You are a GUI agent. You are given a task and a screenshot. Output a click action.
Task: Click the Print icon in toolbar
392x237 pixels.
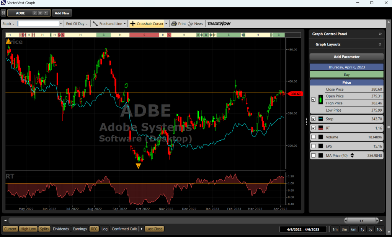[178, 24]
